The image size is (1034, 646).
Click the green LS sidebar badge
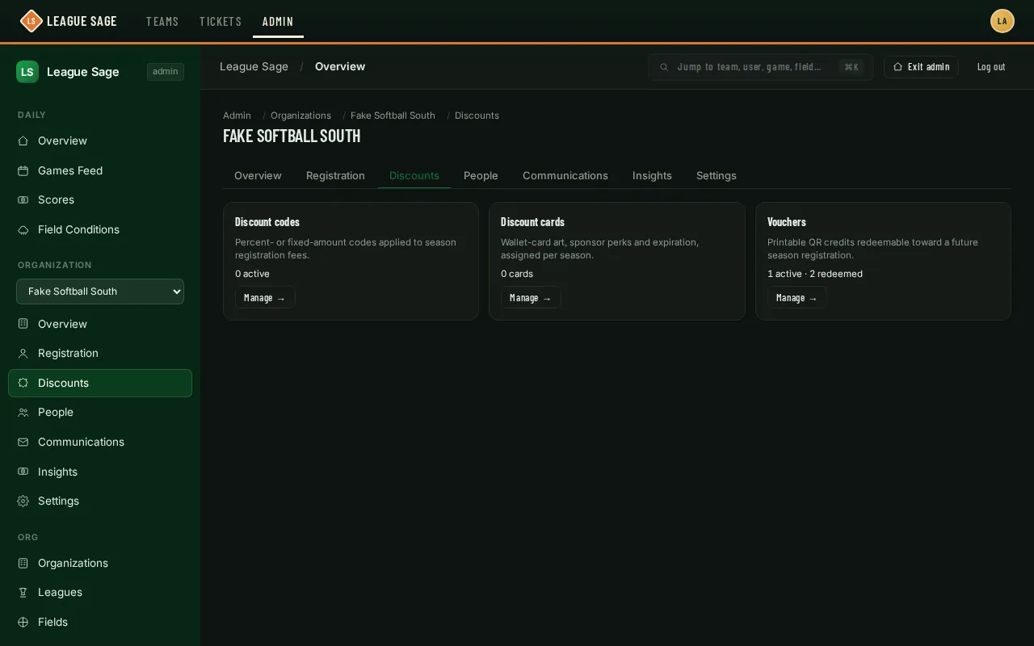pos(27,72)
